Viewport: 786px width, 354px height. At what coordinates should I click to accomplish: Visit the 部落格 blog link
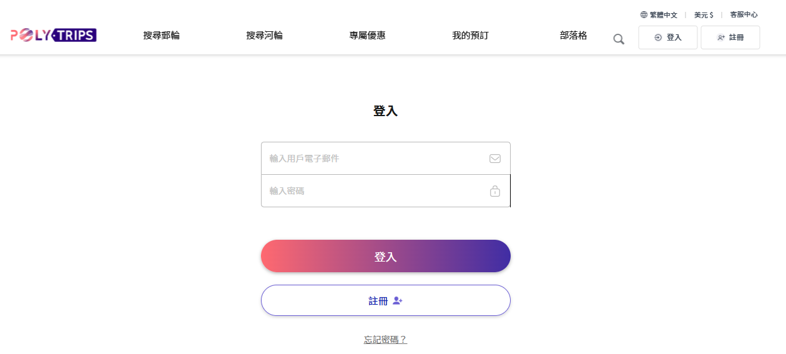coord(573,36)
